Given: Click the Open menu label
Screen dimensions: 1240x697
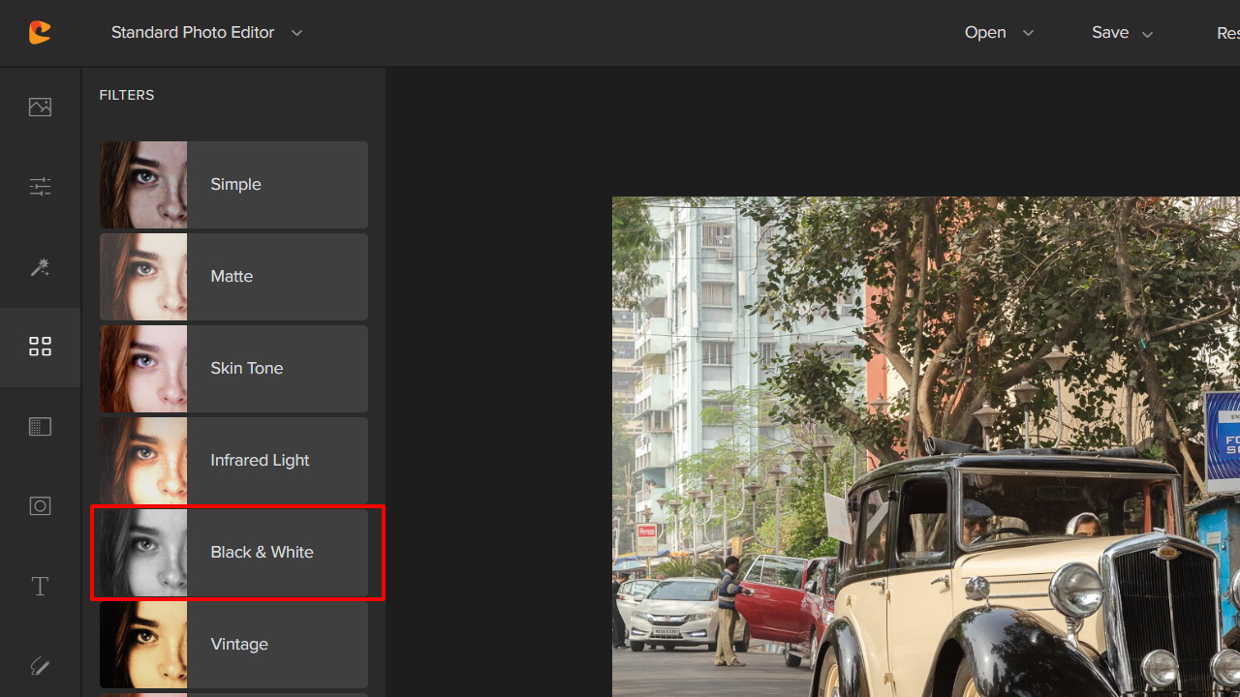Looking at the screenshot, I should coord(985,33).
